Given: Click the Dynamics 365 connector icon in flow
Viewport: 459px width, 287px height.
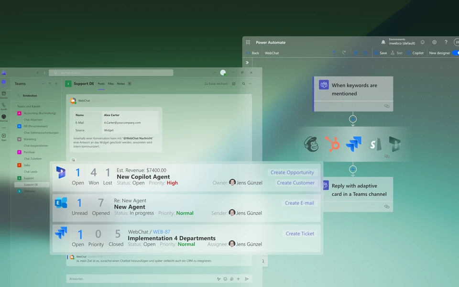Looking at the screenshot, I should 394,144.
